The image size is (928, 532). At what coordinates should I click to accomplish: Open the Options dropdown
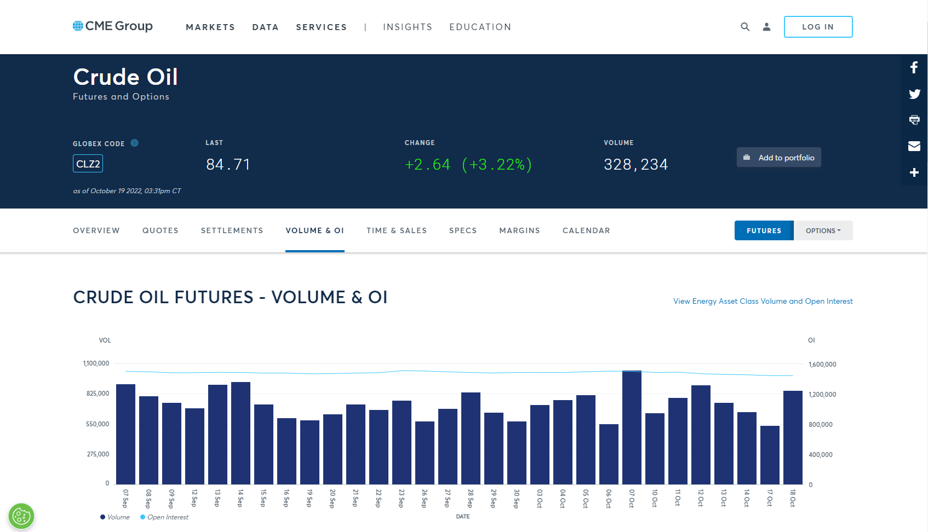823,230
